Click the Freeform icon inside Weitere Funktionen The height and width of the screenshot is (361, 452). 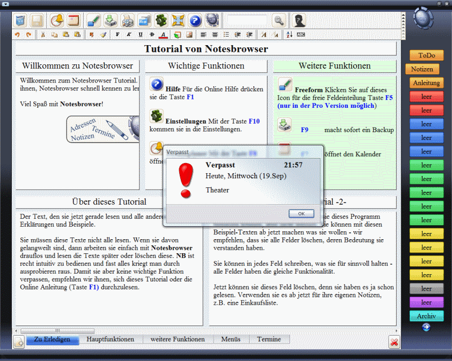pyautogui.click(x=285, y=85)
